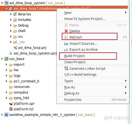The height and width of the screenshot is (124, 132).
Task: Click the axi_dma_loop.prj file icon
Action: pyautogui.click(x=15, y=48)
